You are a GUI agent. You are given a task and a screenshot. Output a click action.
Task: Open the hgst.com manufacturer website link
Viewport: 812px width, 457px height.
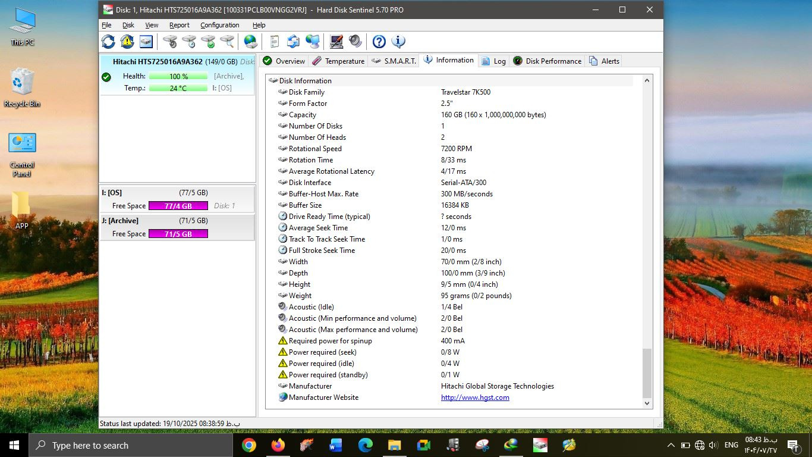(x=475, y=397)
